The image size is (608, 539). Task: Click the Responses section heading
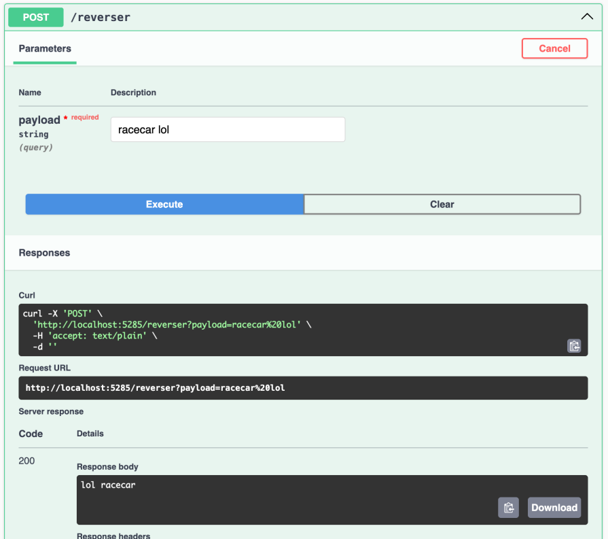44,253
